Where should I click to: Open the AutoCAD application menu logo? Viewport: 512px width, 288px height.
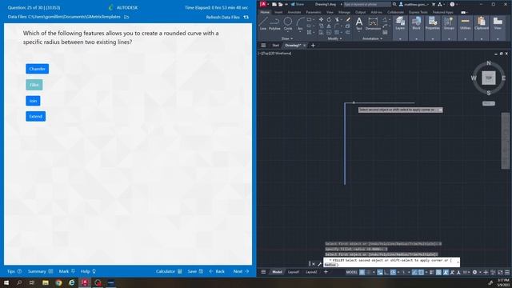pyautogui.click(x=263, y=4)
